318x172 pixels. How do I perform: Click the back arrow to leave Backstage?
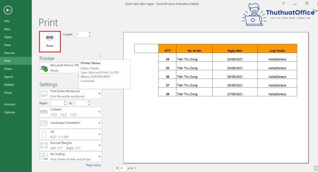(8, 10)
